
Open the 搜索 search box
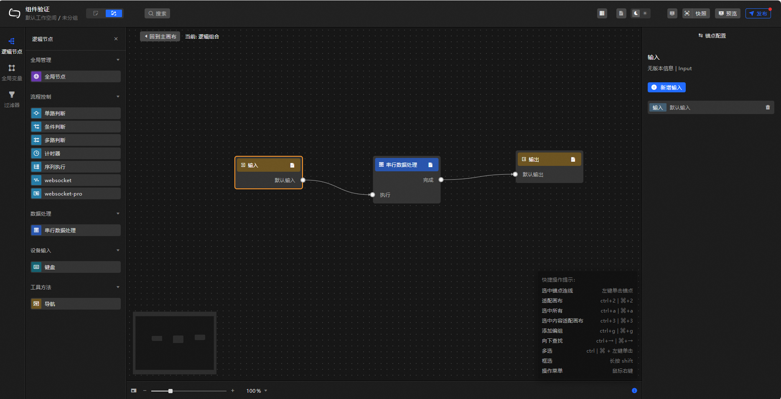point(157,13)
